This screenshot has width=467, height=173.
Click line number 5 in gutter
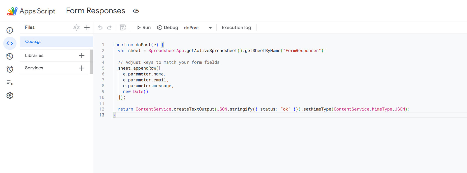103,68
